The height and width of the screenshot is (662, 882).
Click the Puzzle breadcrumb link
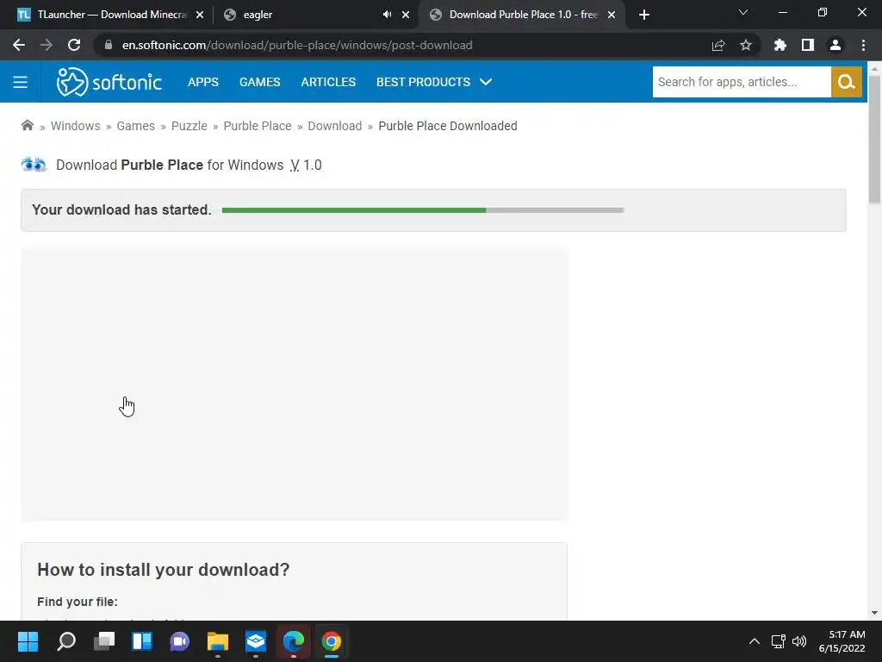(x=189, y=126)
